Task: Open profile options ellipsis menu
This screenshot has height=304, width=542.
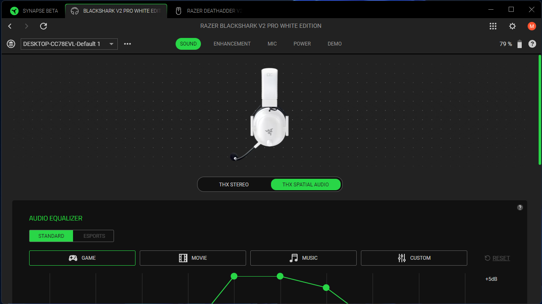Action: pos(127,44)
